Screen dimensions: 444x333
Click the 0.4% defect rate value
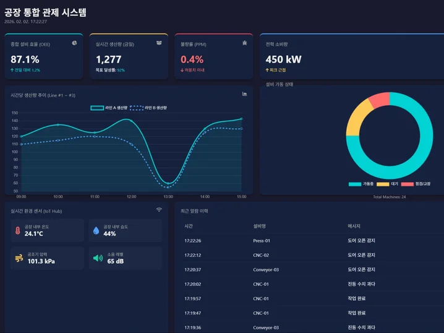192,59
